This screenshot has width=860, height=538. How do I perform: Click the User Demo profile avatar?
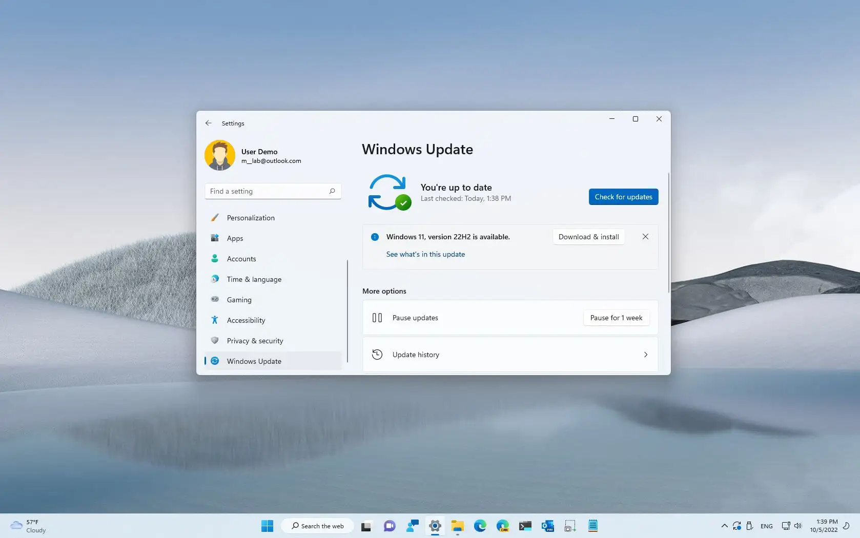pos(219,155)
